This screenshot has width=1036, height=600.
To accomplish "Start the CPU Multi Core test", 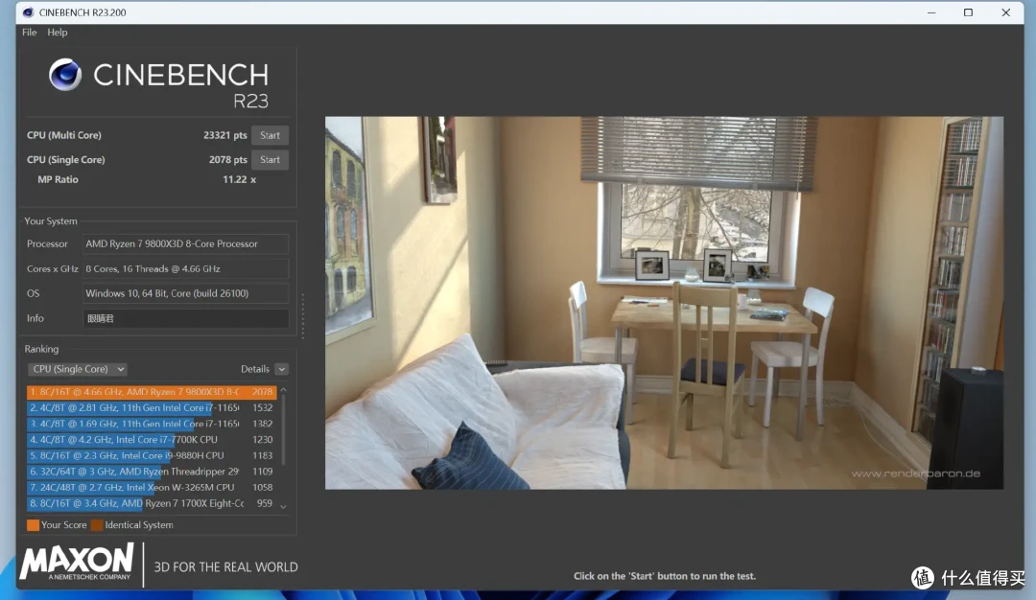I will [x=270, y=135].
